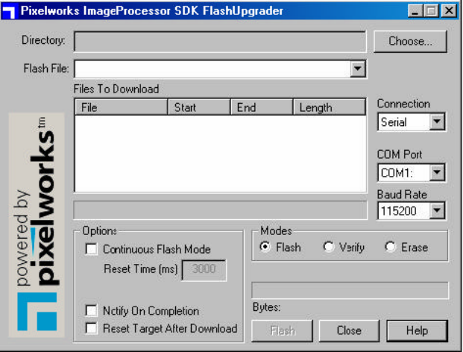Open the Flash File dropdown arrow

tap(358, 69)
